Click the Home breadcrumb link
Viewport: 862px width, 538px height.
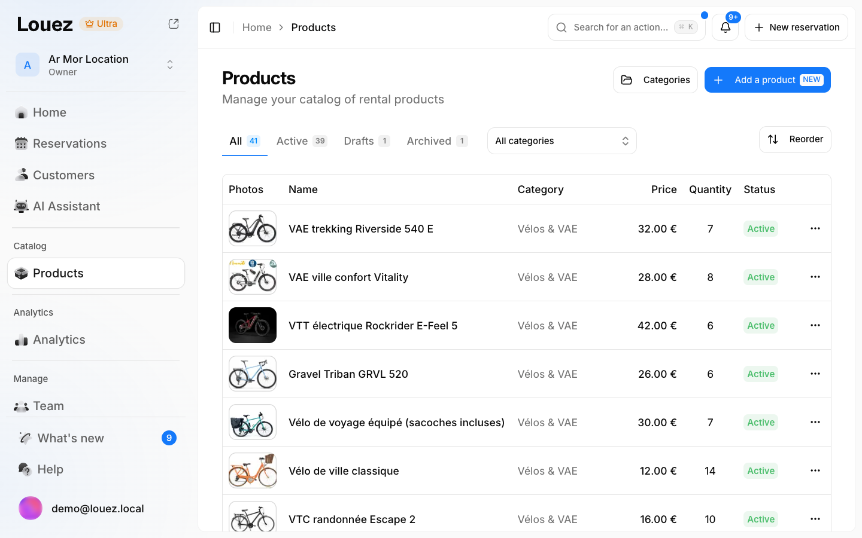[x=257, y=27]
